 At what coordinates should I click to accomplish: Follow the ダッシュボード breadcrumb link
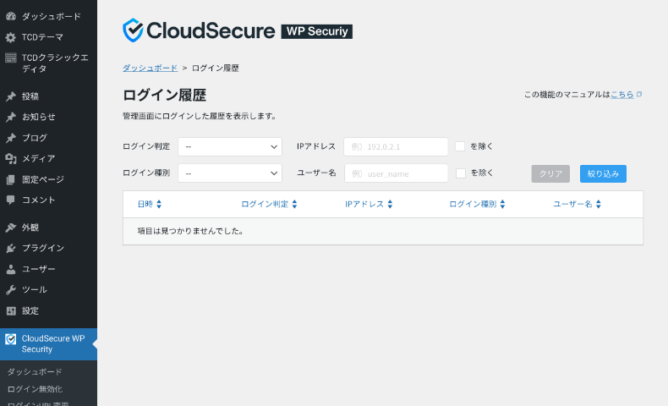150,69
